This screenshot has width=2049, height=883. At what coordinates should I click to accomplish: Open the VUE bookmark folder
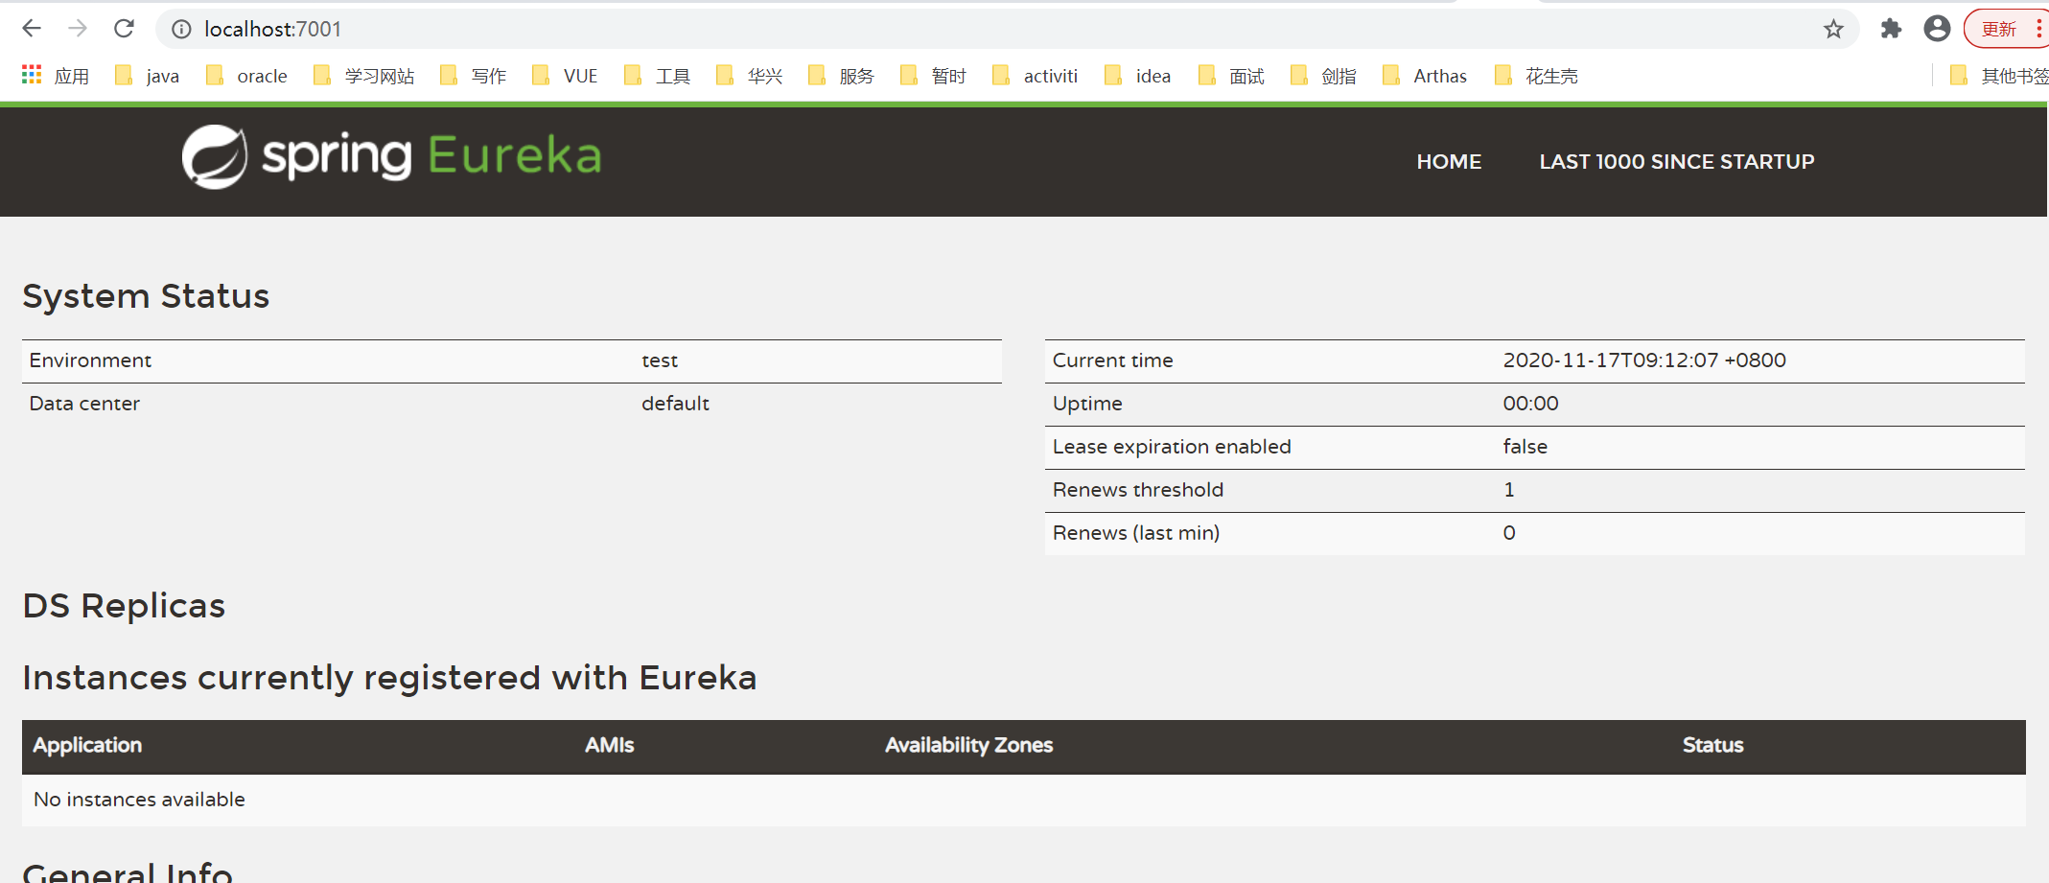click(565, 76)
